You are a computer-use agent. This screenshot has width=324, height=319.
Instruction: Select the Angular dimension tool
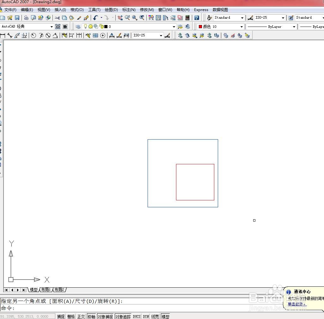(x=55, y=35)
